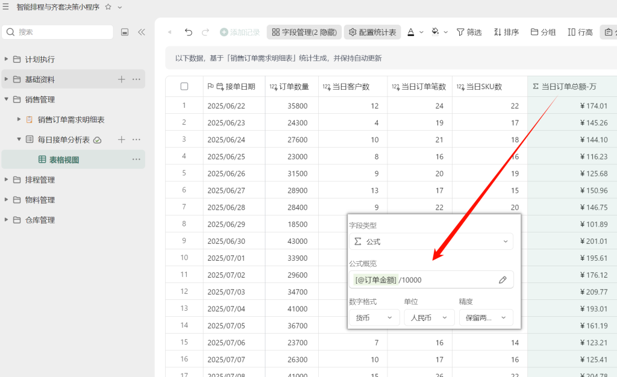
Task: Select the date cell 2025/07/07
Action: point(234,360)
